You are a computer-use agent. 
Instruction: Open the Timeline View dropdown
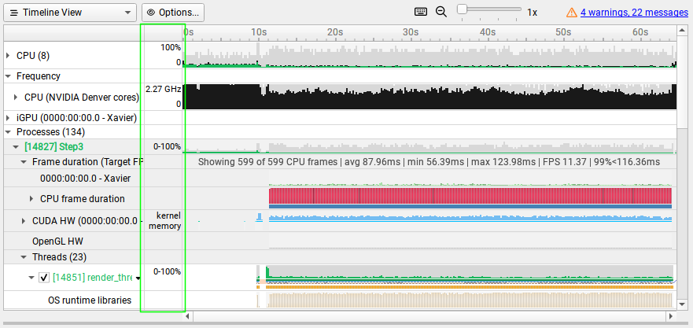tap(127, 13)
